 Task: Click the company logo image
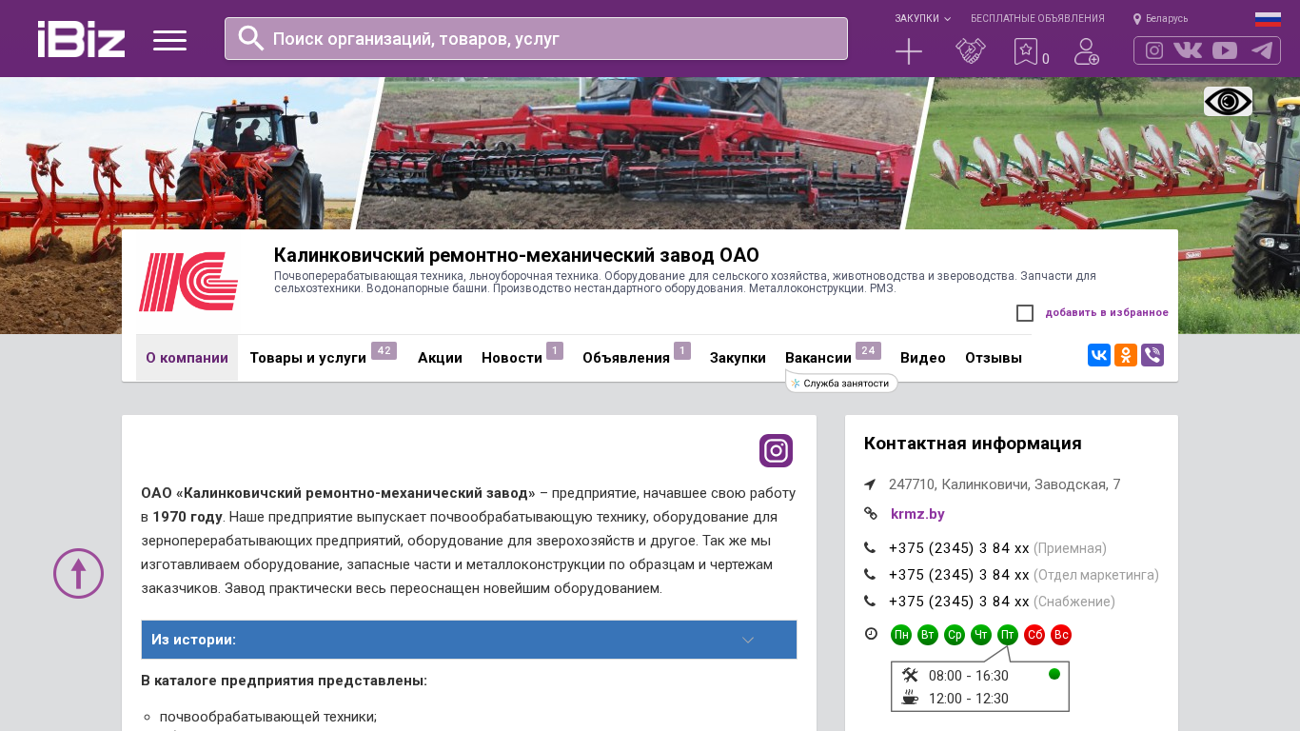188,282
